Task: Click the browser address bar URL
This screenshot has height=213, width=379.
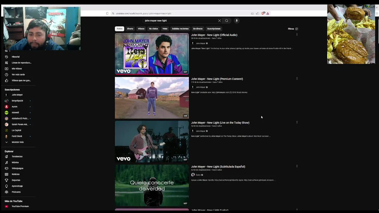Action: (x=144, y=13)
